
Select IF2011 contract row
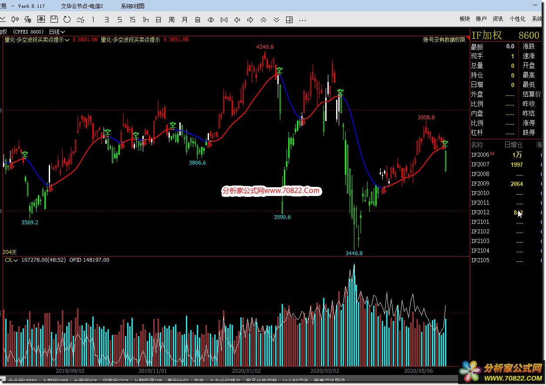pos(506,203)
